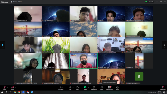The width and height of the screenshot is (167, 94).
Task: Select Dimas Prayata's video tile
Action: tap(56, 45)
